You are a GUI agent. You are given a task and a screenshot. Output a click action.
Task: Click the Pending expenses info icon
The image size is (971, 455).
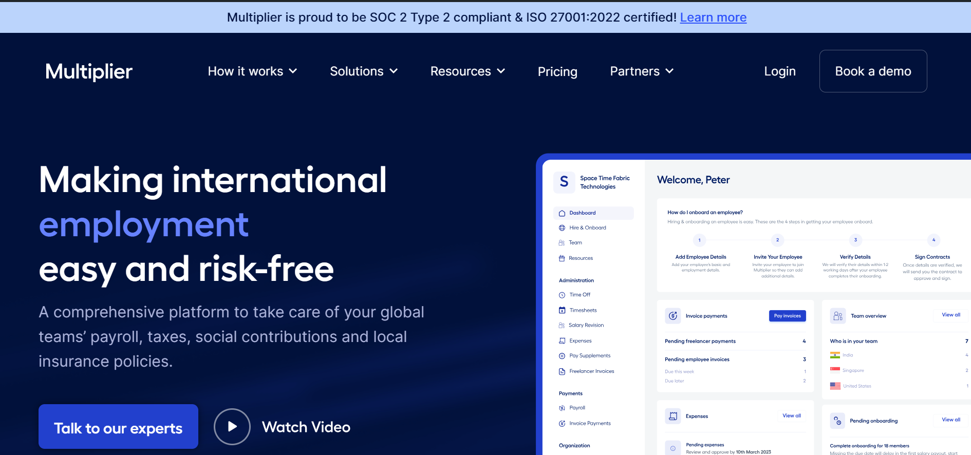673,448
